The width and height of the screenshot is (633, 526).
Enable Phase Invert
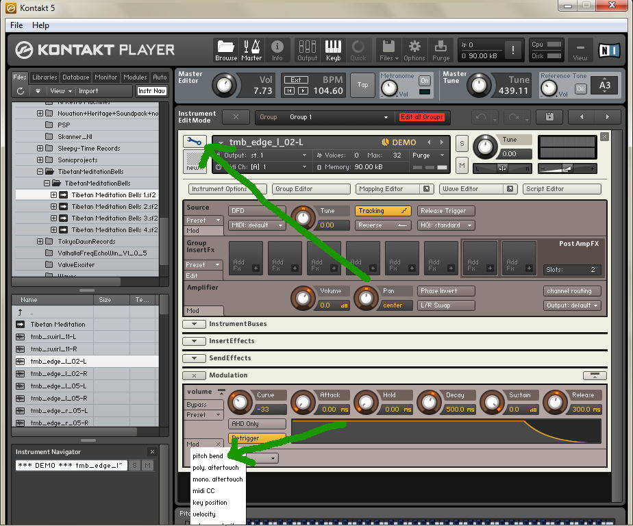pos(446,291)
